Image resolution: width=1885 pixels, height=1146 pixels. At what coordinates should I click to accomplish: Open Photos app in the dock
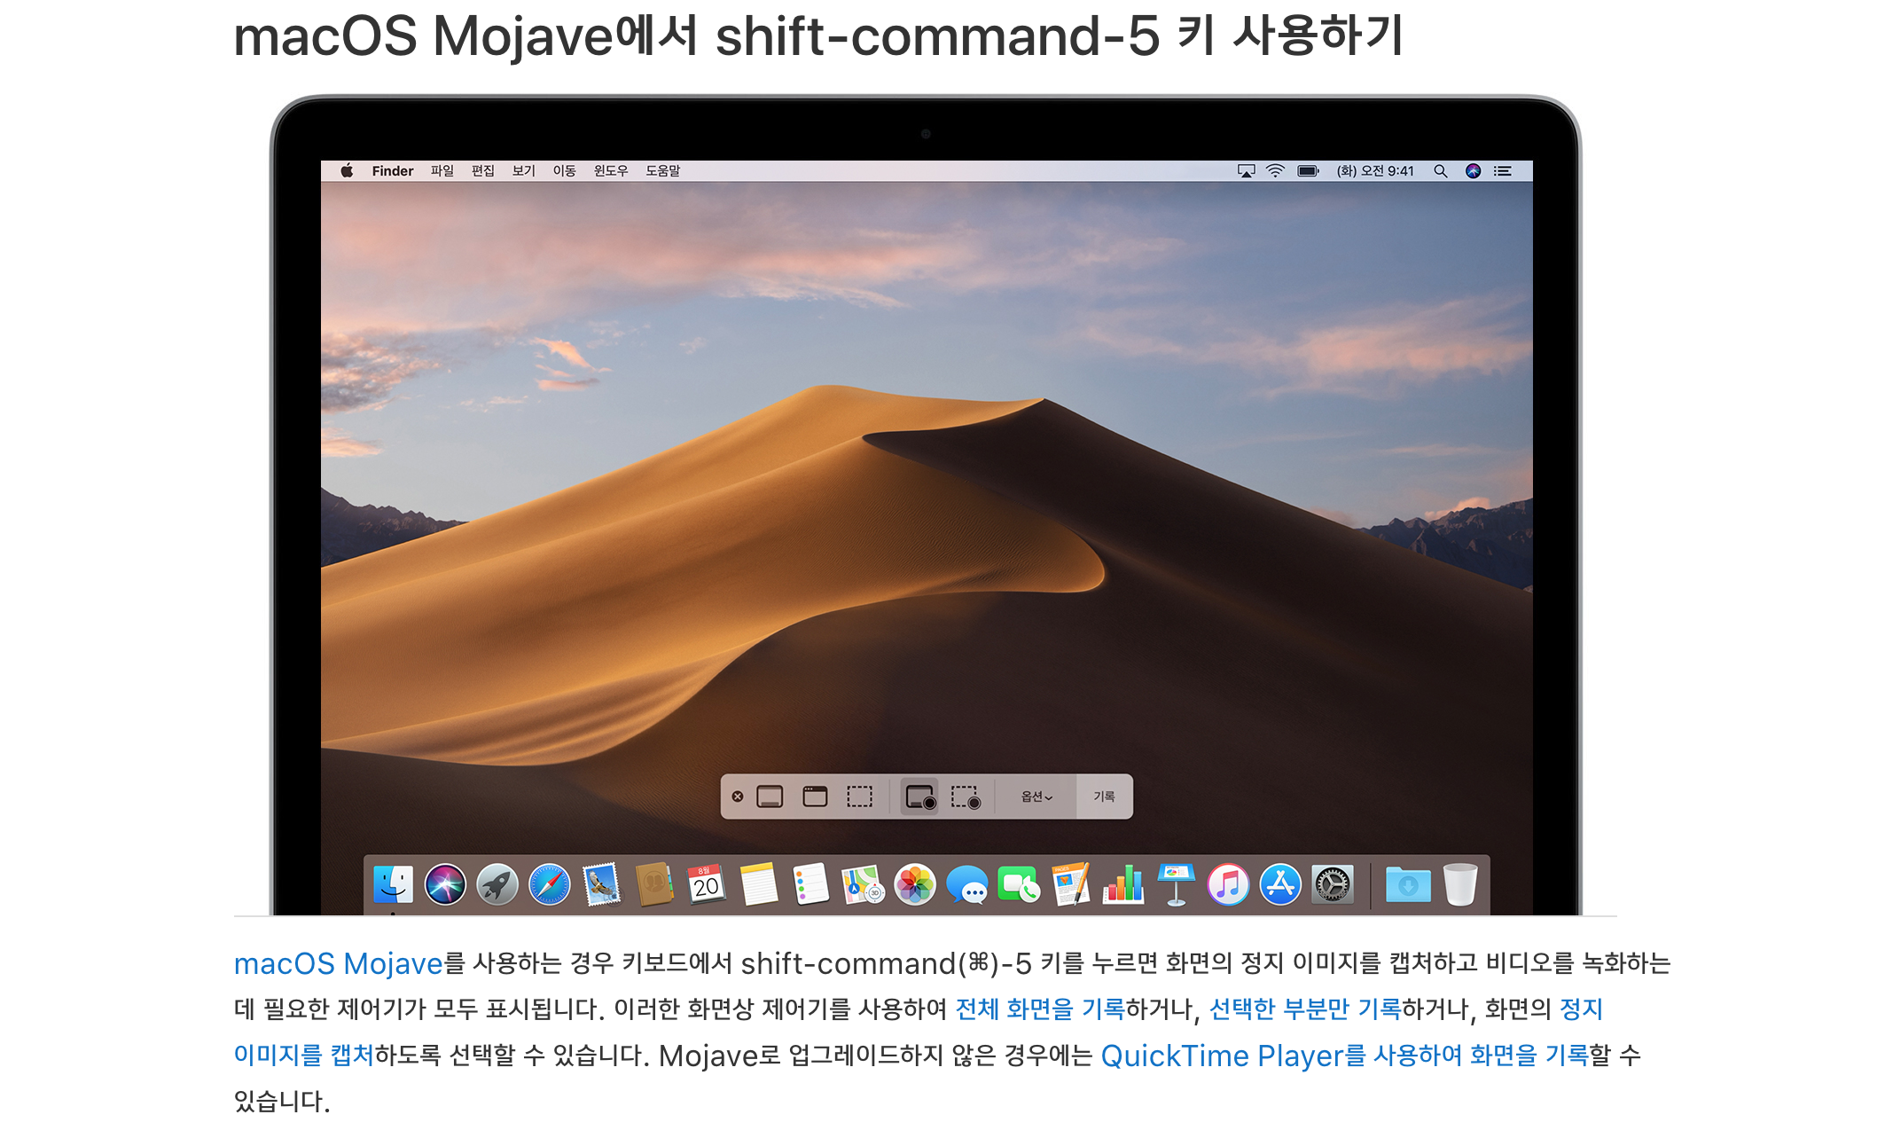tap(914, 885)
